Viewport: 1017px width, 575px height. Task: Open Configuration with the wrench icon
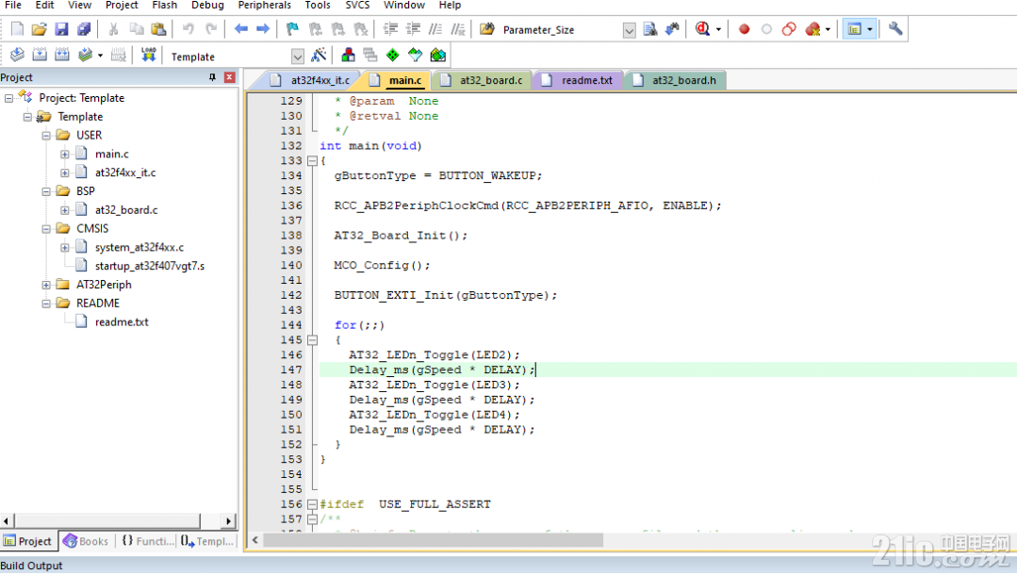895,28
